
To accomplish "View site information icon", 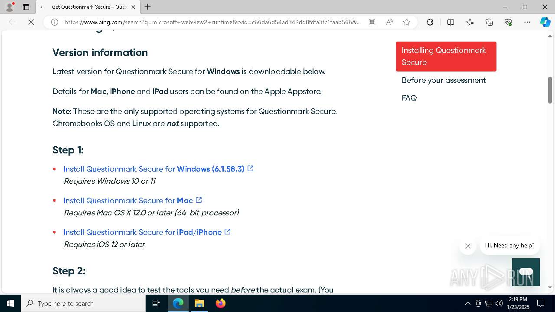I will (55, 22).
